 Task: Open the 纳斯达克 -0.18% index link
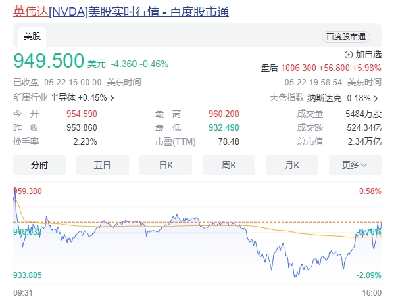pyautogui.click(x=339, y=98)
